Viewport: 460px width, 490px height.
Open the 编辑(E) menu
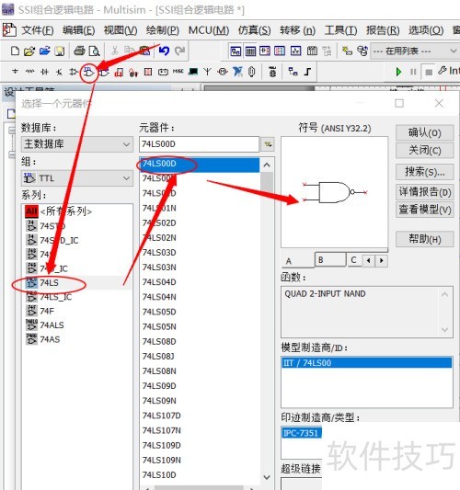pos(78,30)
